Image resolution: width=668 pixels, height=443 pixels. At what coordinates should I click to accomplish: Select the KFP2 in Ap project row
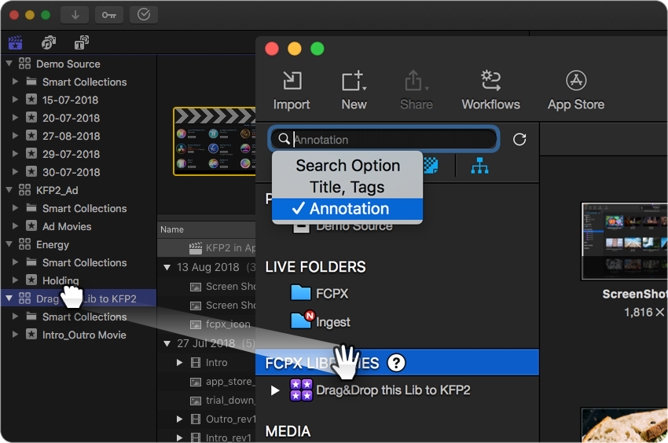tap(206, 248)
